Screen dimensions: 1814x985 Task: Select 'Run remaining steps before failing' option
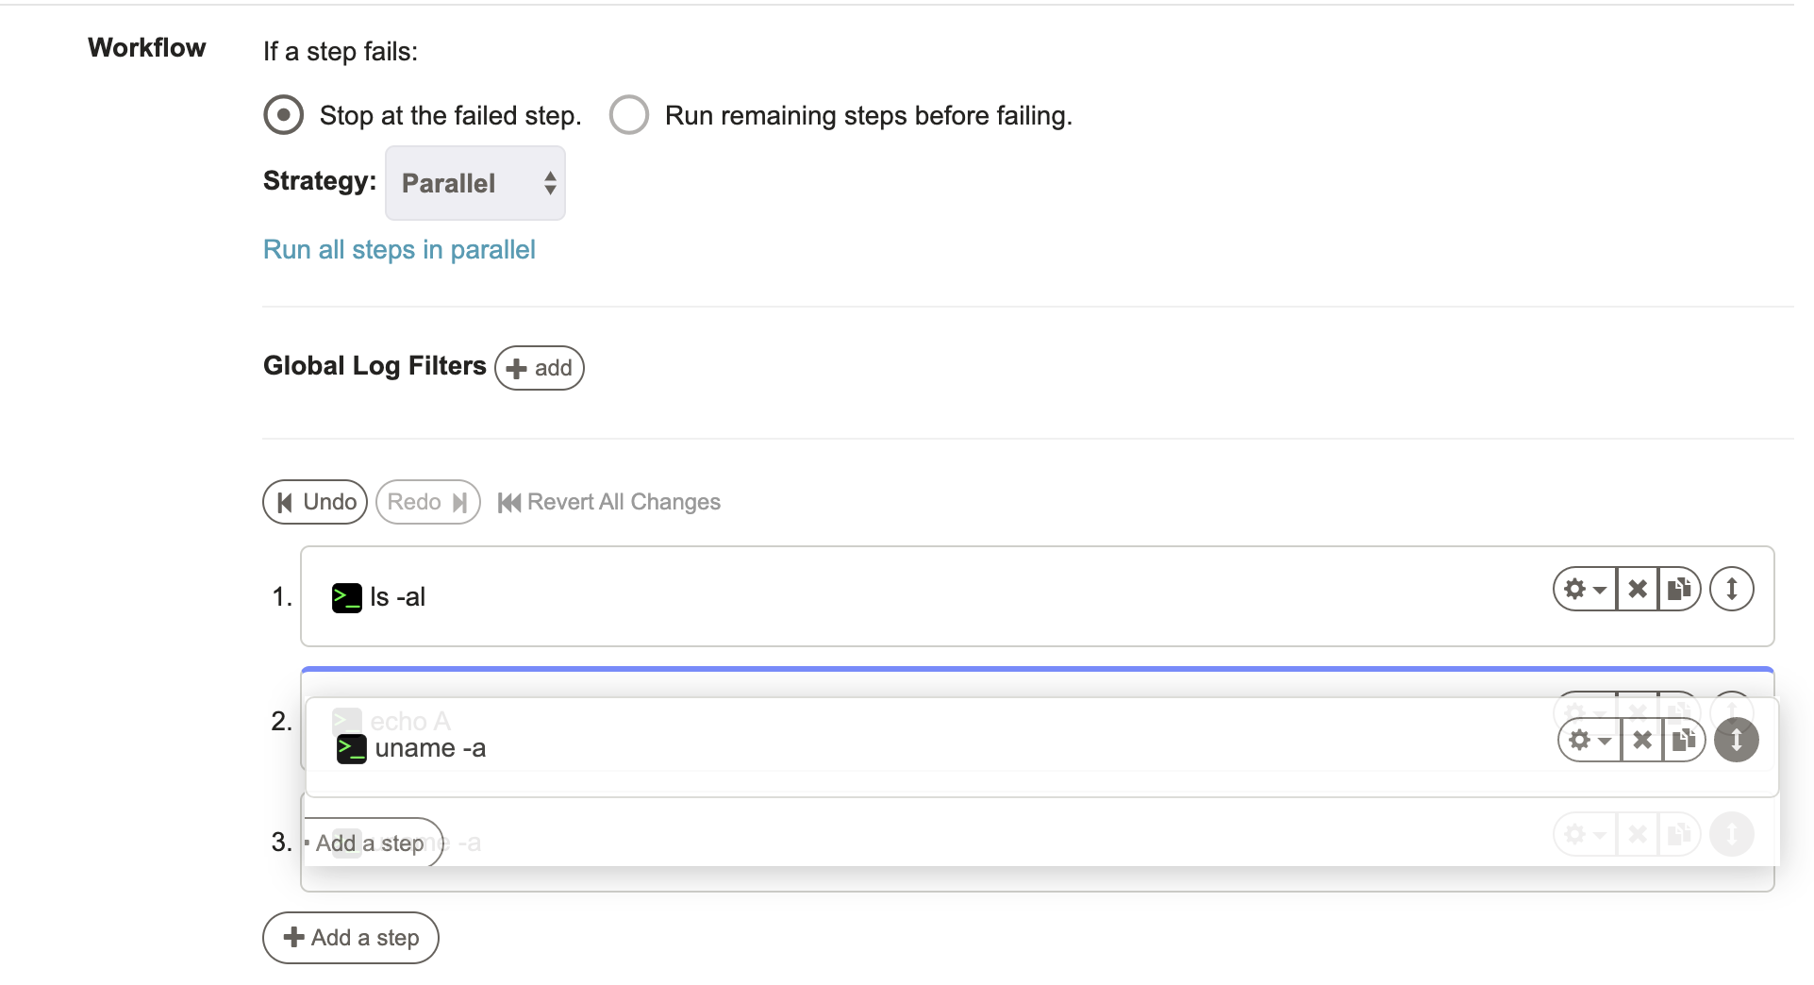[x=628, y=115]
